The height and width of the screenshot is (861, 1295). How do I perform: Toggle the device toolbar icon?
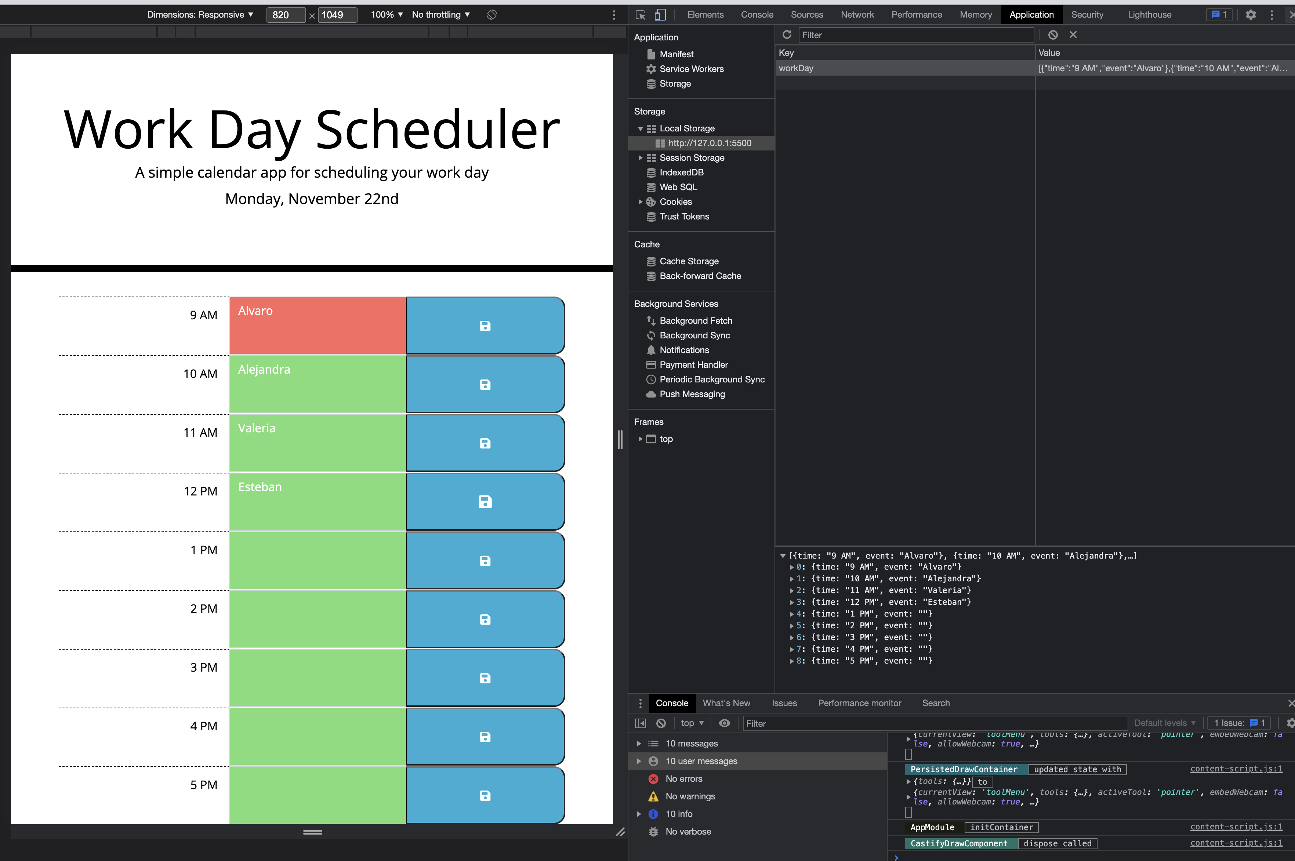click(660, 15)
